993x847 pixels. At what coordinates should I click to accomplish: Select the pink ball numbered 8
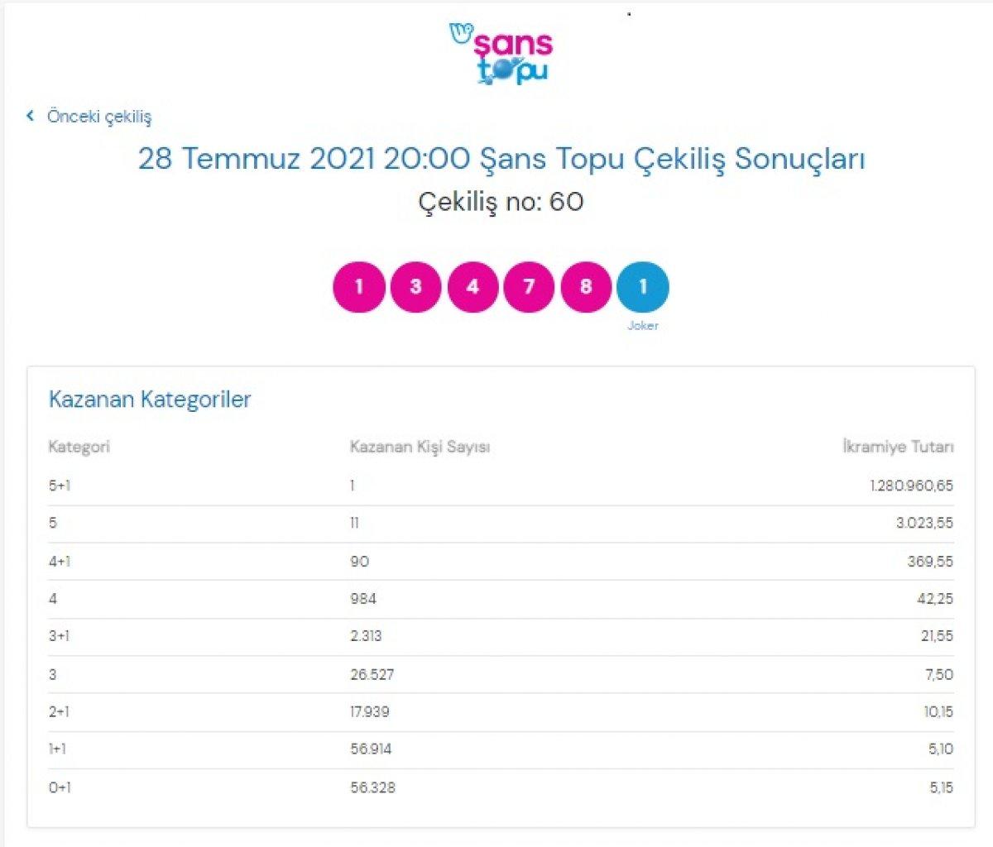tap(587, 288)
